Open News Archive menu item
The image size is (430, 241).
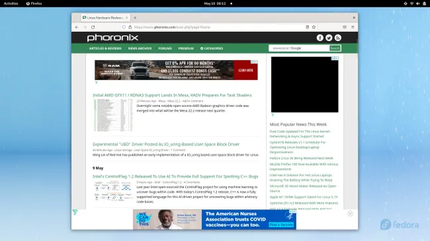tap(140, 48)
